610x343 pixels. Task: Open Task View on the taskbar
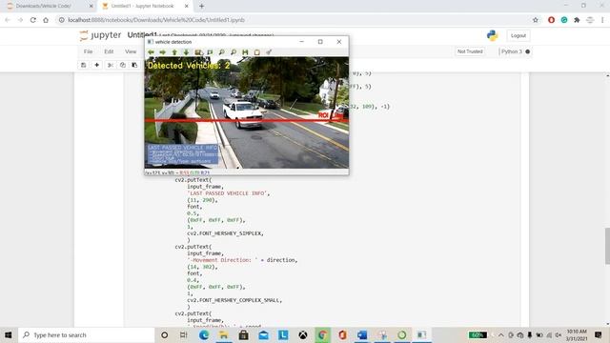click(x=184, y=334)
